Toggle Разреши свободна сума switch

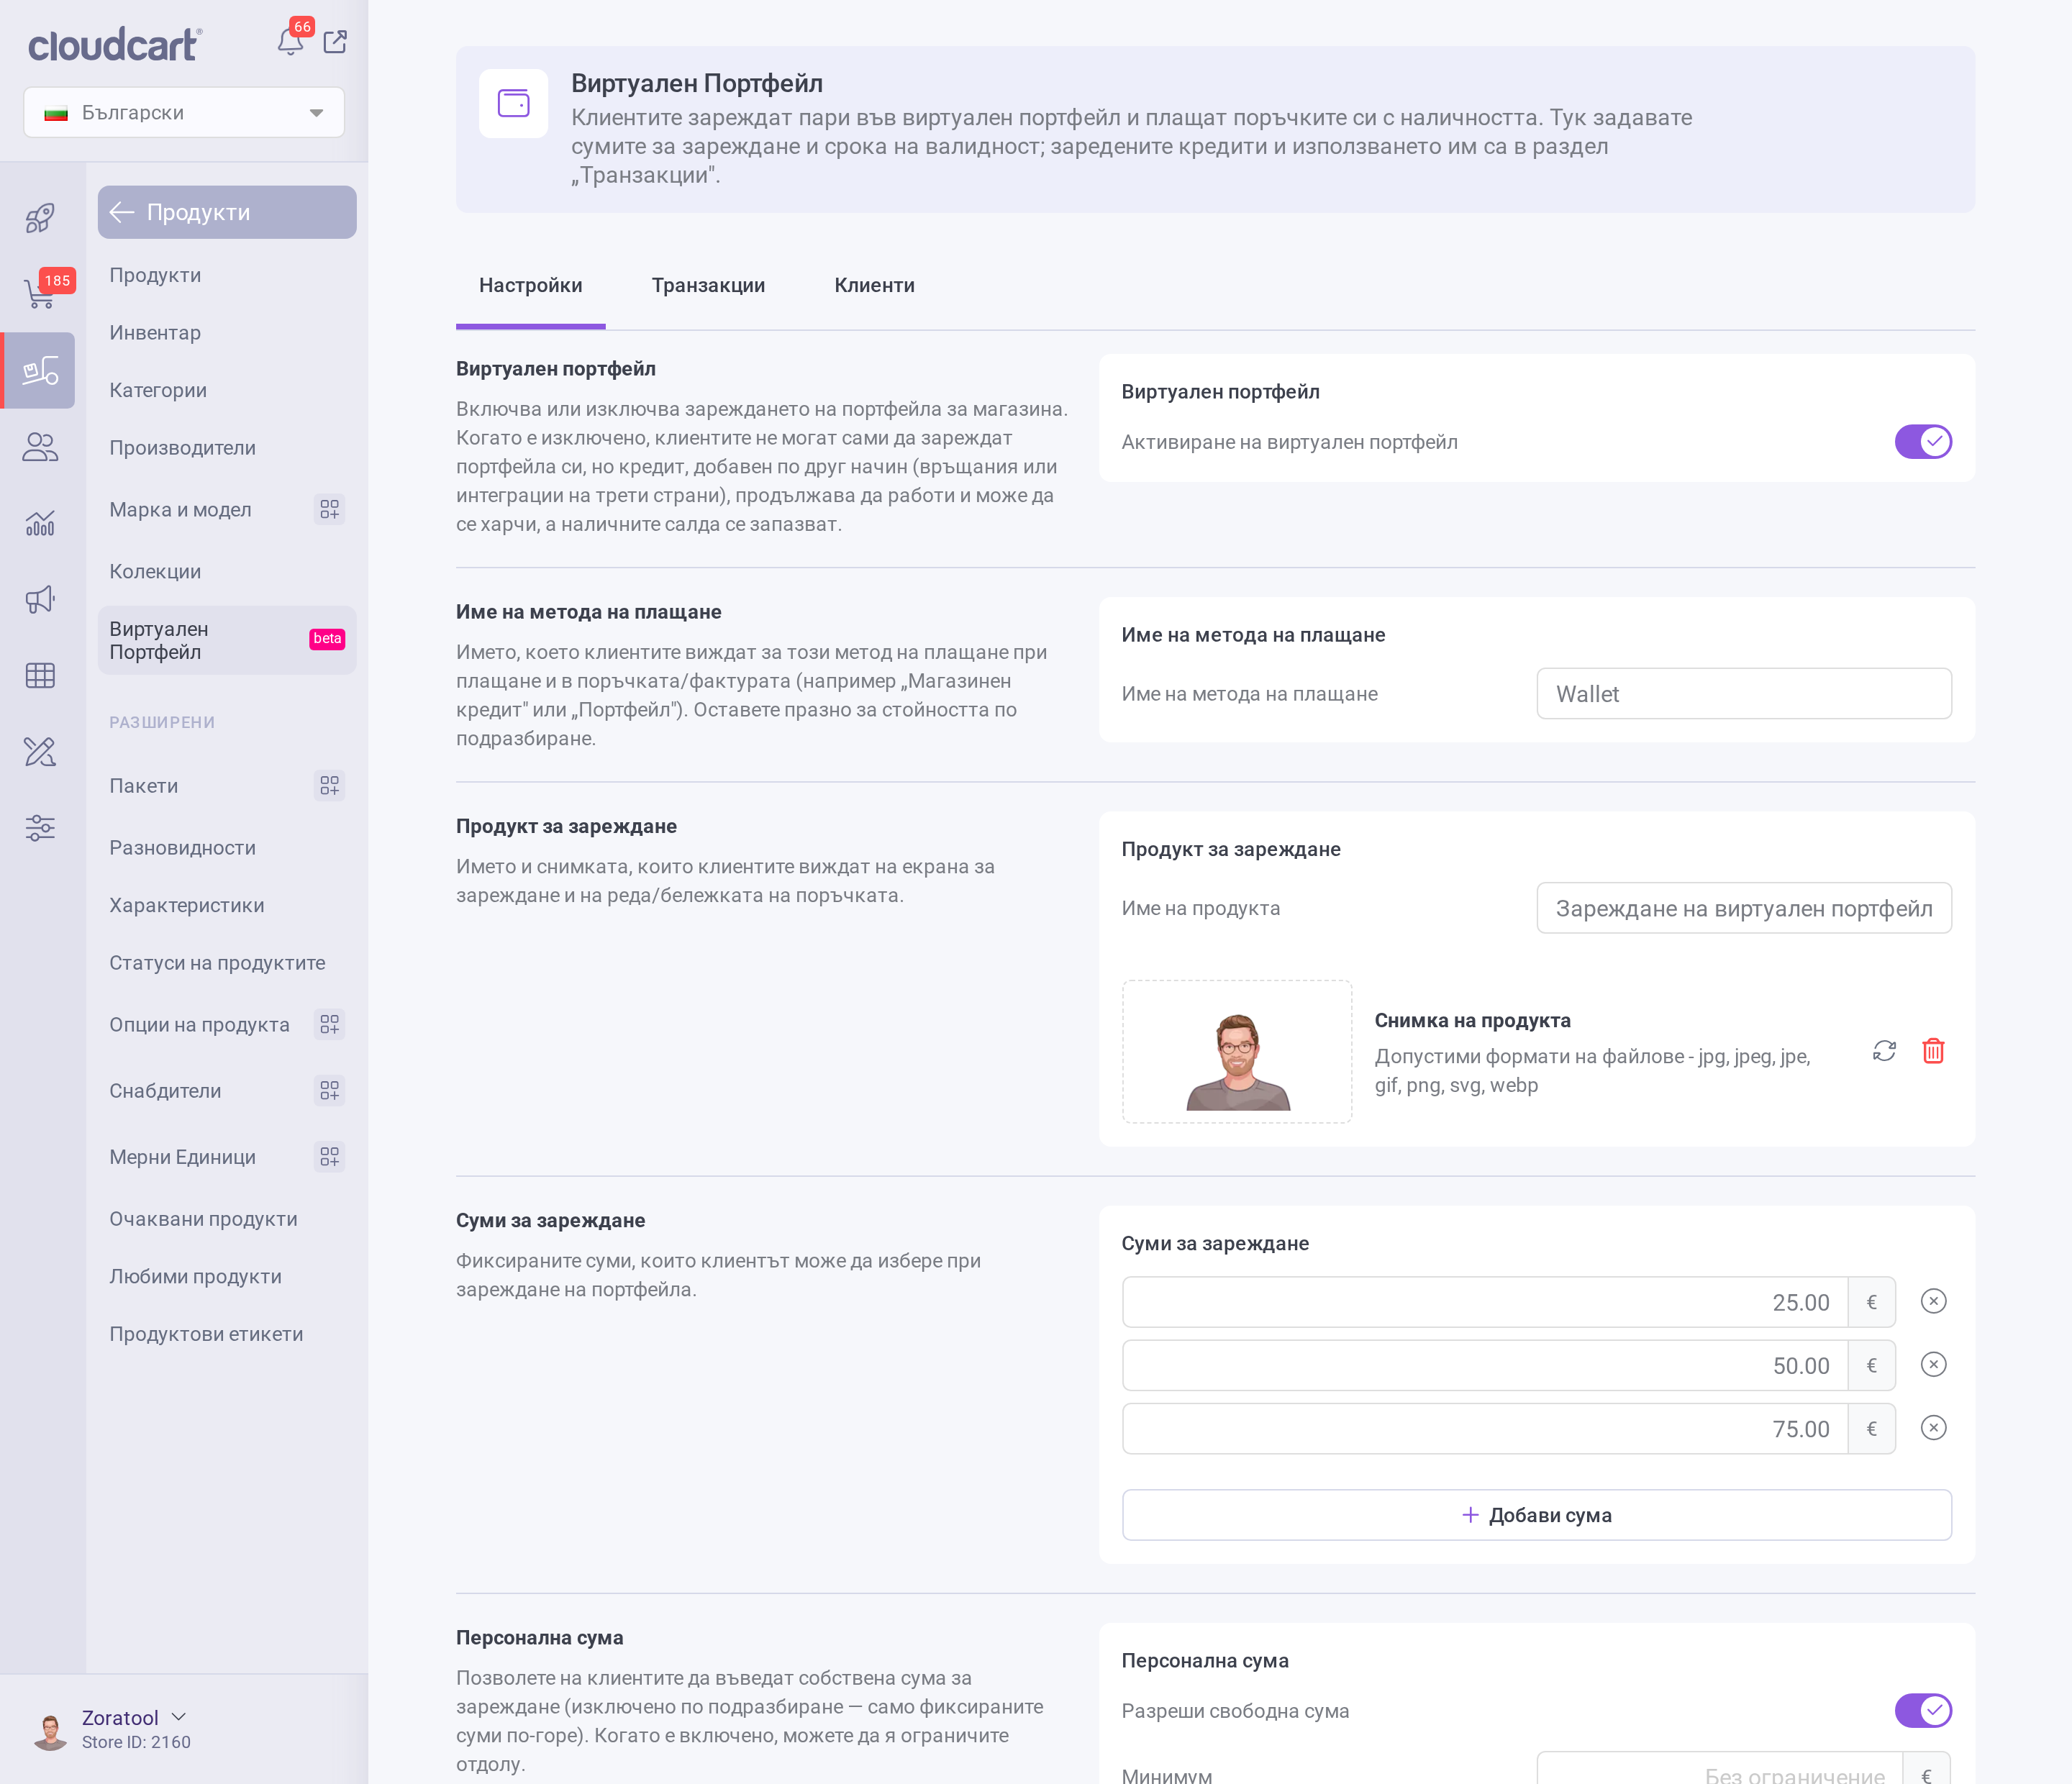pos(1923,1711)
